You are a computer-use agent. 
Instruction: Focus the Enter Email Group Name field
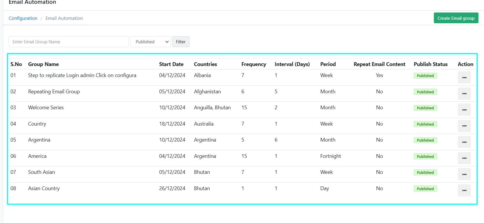click(x=69, y=42)
